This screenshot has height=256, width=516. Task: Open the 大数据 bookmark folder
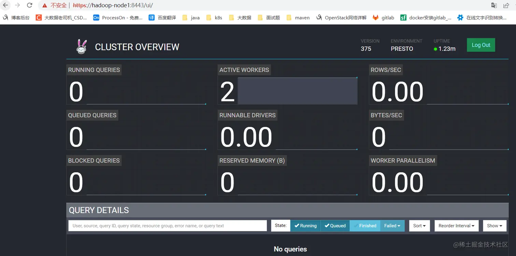pos(240,17)
